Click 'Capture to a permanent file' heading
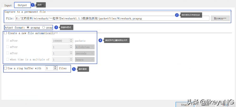 tap(25, 12)
